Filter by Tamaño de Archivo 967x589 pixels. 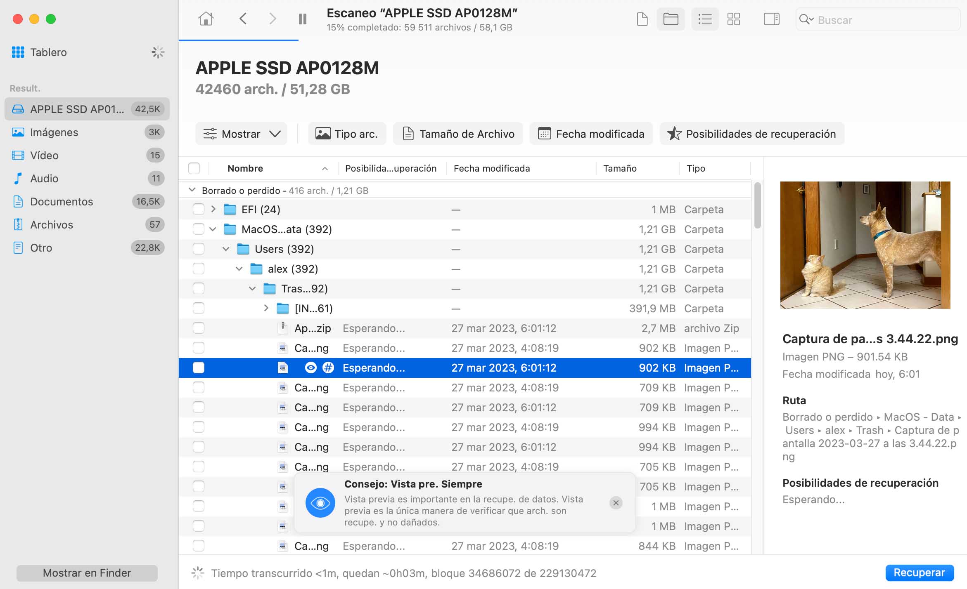458,134
